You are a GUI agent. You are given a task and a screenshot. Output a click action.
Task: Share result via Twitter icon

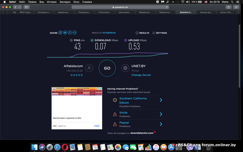(65, 33)
